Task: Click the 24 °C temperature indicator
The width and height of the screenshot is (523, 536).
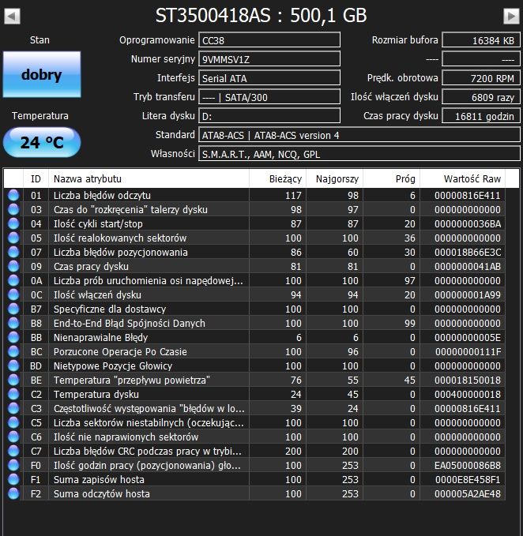Action: click(42, 142)
